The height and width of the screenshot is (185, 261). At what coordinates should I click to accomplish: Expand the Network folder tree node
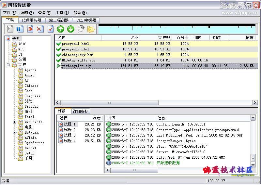[15, 133]
